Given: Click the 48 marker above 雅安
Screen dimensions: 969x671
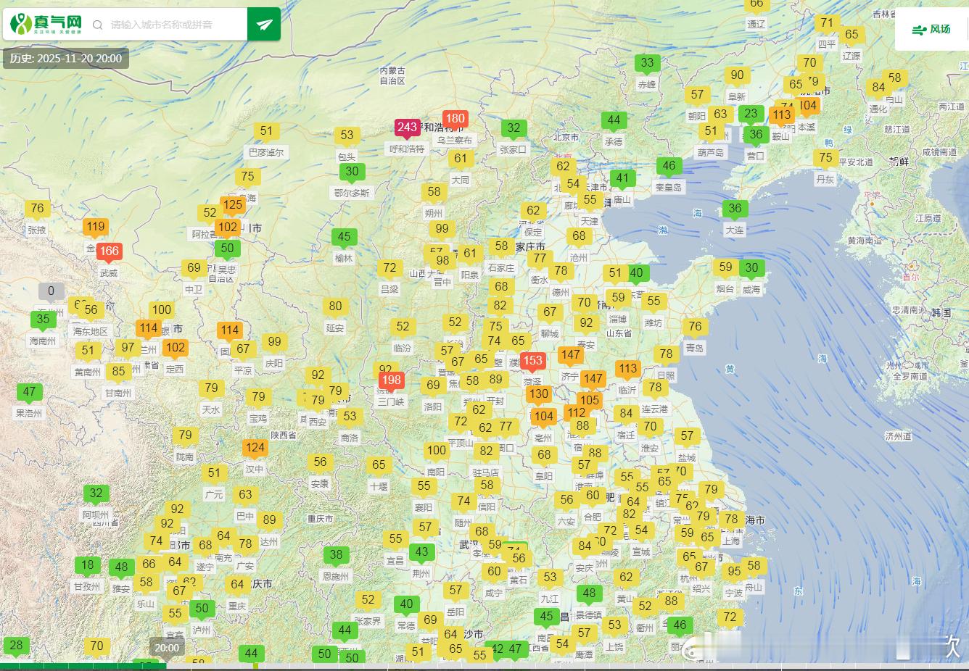Looking at the screenshot, I should point(121,568).
